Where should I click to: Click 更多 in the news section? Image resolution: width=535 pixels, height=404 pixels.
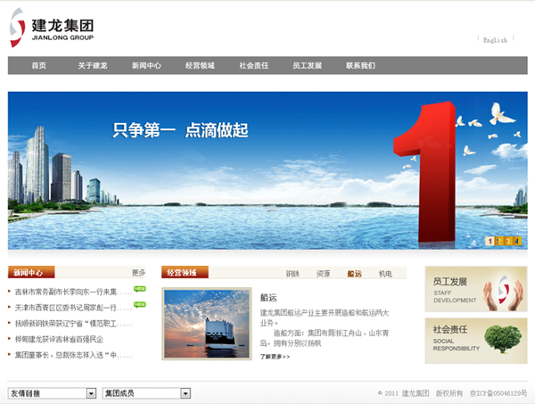(x=138, y=273)
